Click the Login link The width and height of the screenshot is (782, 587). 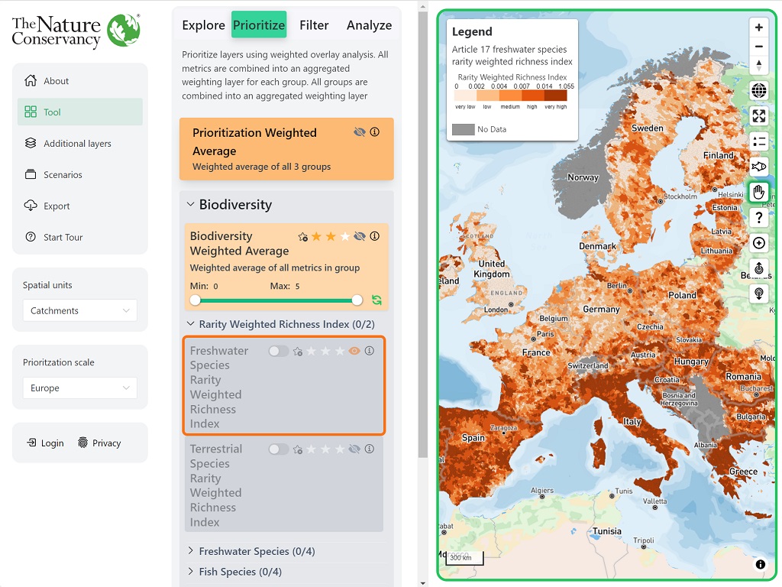(46, 443)
